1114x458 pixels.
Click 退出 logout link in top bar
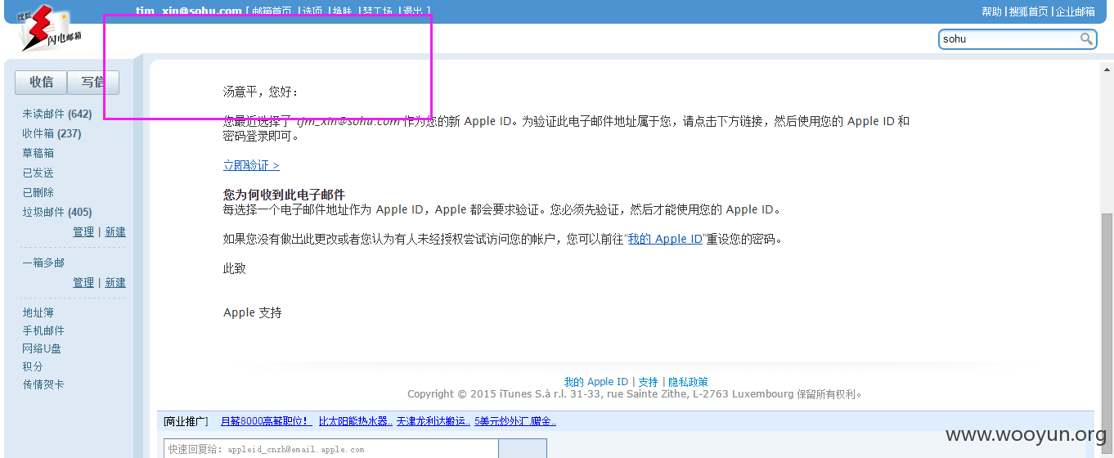413,11
